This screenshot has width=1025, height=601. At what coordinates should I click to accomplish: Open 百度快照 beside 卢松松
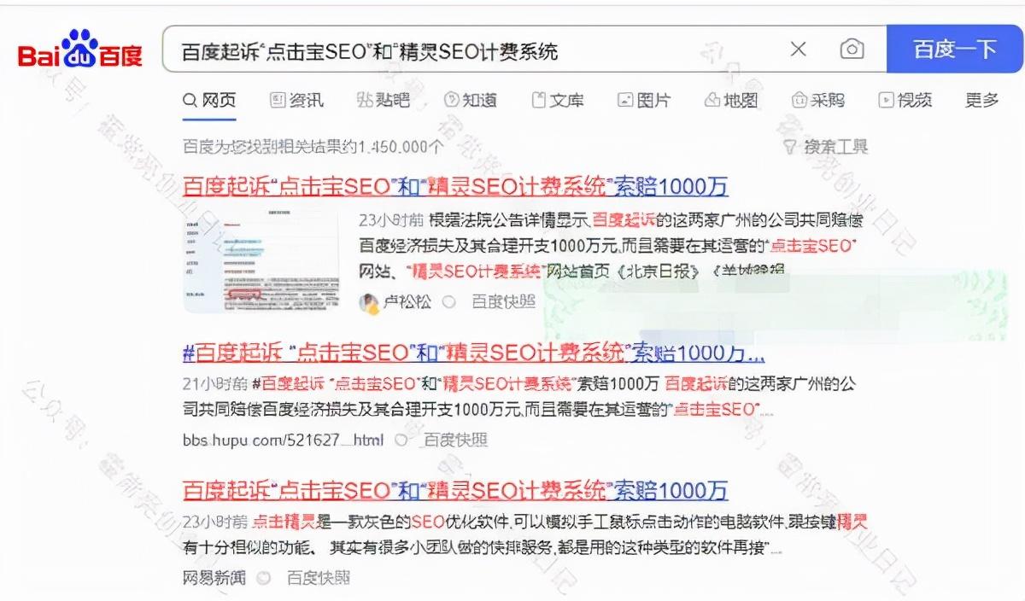point(503,301)
